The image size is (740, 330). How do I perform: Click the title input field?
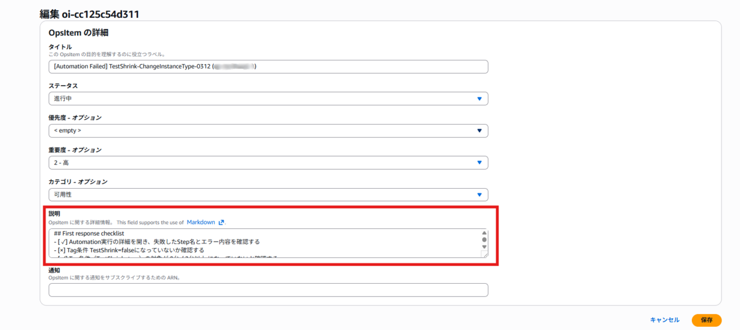(x=268, y=67)
